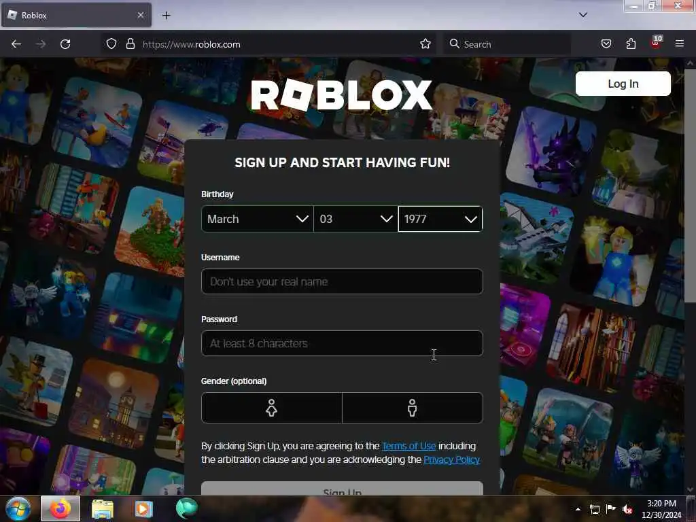Open the birthday year dropdown showing 1977
The height and width of the screenshot is (522, 696).
point(440,219)
